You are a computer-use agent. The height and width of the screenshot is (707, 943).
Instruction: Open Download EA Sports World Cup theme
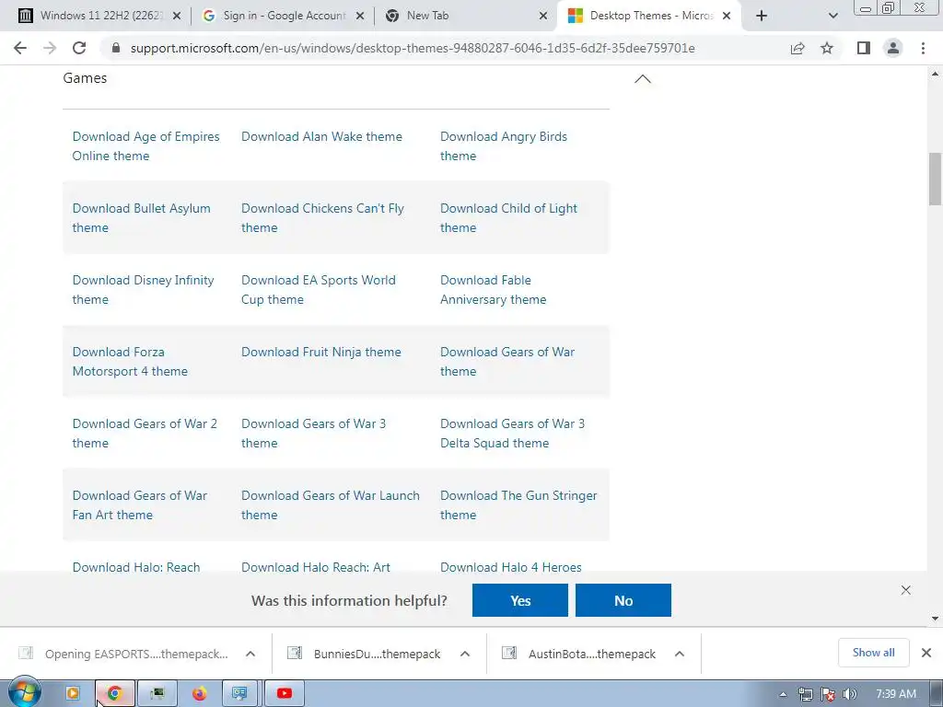tap(318, 290)
